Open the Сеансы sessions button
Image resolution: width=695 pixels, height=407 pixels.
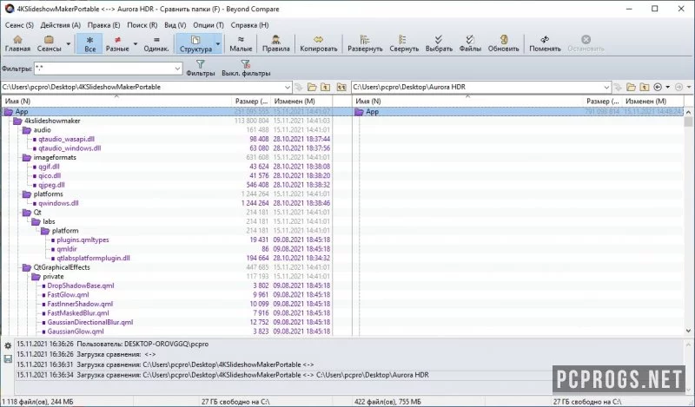tap(49, 43)
